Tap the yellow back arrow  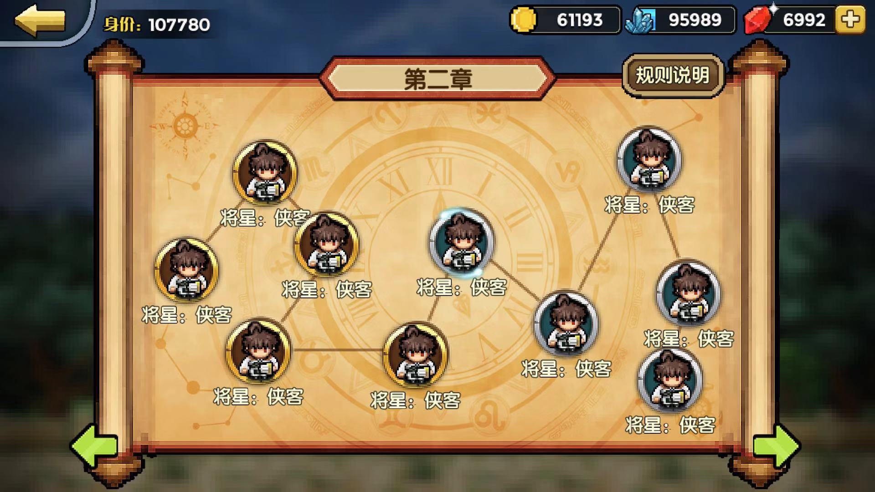[x=40, y=20]
